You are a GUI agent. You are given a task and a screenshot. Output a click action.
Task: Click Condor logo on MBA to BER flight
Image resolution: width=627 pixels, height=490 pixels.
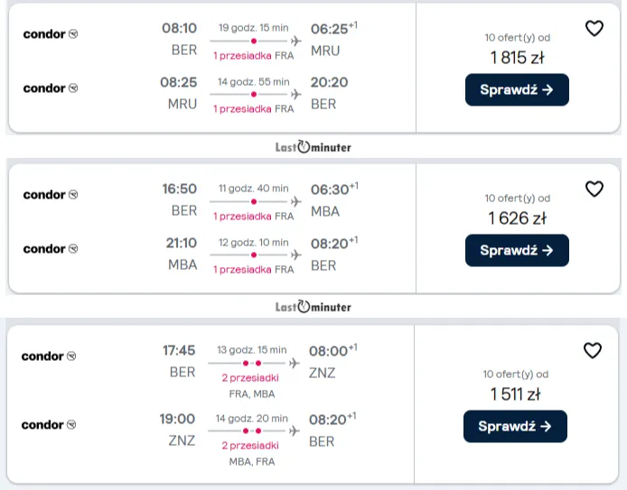51,249
